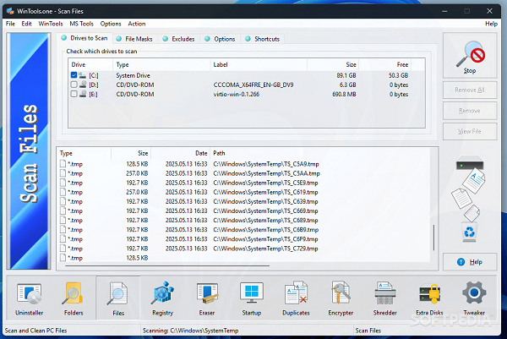Open the File menu
Screen dimensions: 507x339
click(x=10, y=24)
